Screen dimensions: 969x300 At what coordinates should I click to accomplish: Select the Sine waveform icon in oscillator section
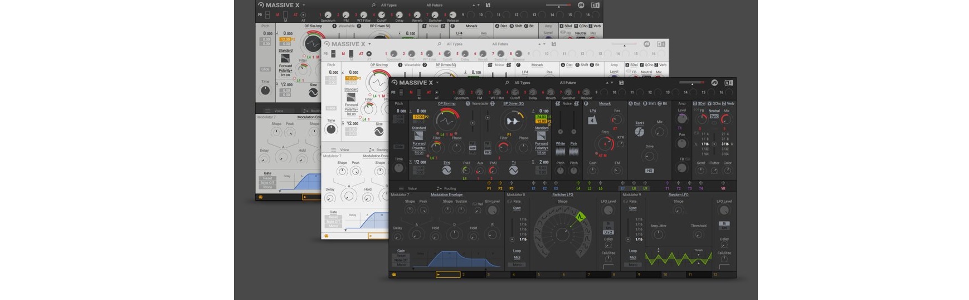(446, 170)
